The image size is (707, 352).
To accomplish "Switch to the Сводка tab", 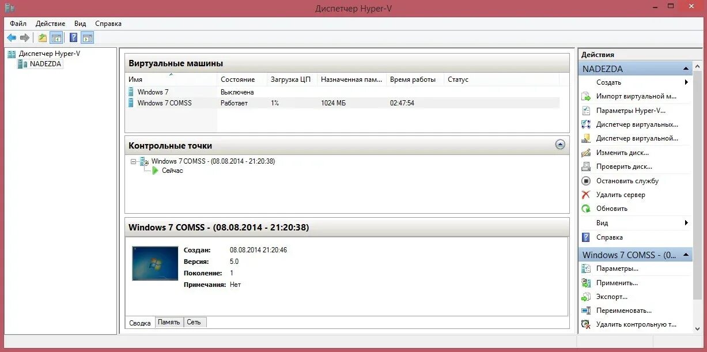I will (140, 323).
